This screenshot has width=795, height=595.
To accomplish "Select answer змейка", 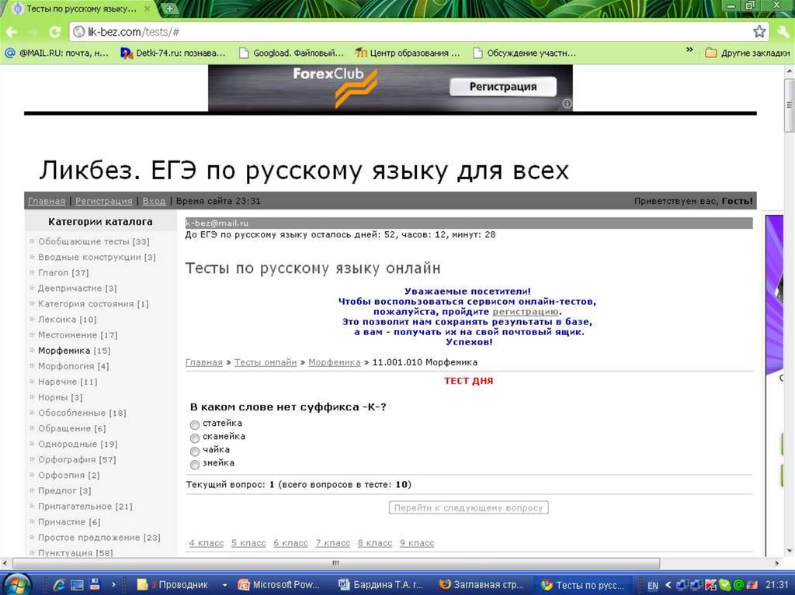I will tap(195, 464).
